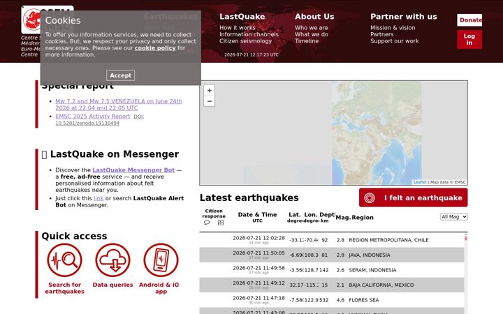
Task: Select the Flores Sea earthquake row
Action: coord(332,300)
